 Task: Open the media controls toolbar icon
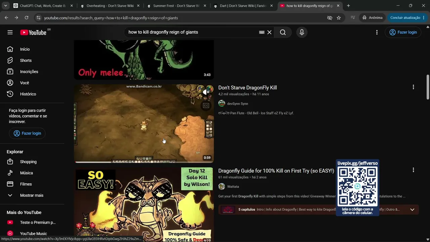[x=353, y=18]
